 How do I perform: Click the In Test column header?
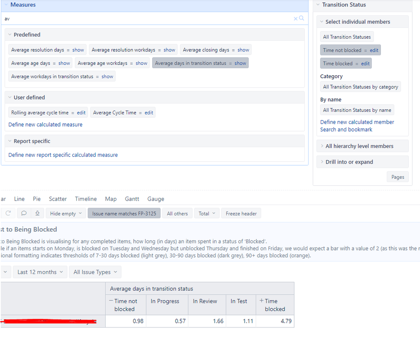coord(241,305)
